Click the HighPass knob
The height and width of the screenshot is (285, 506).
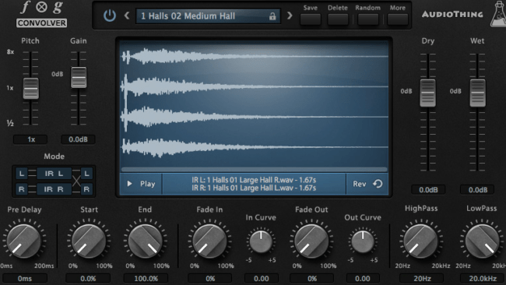point(421,241)
